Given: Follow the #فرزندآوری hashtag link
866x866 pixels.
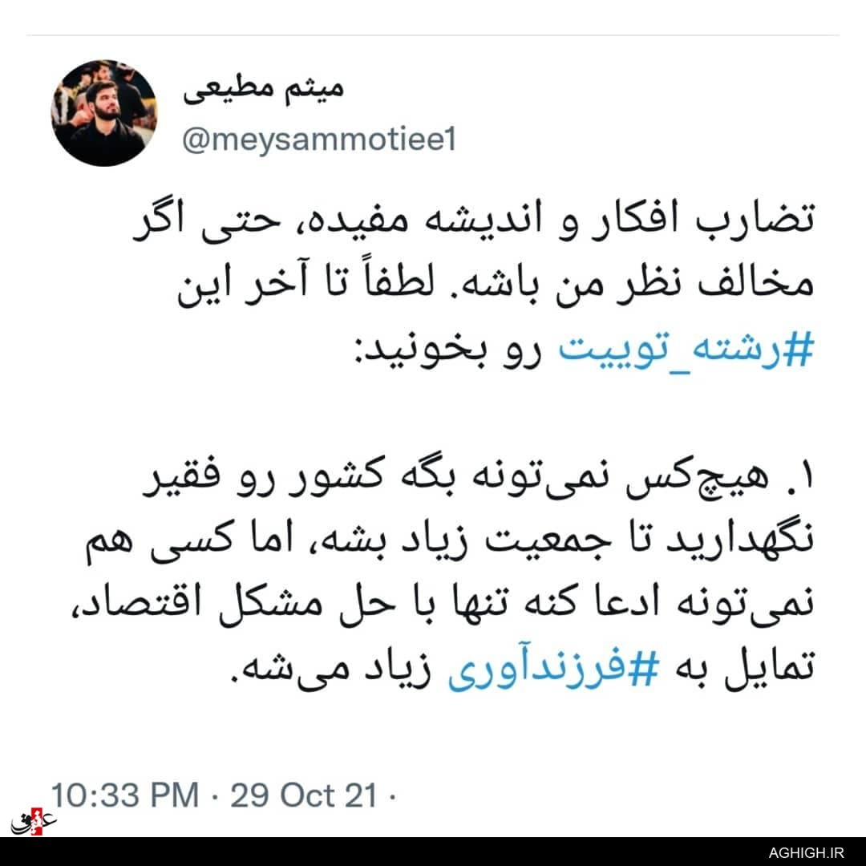Looking at the screenshot, I should pyautogui.click(x=554, y=668).
